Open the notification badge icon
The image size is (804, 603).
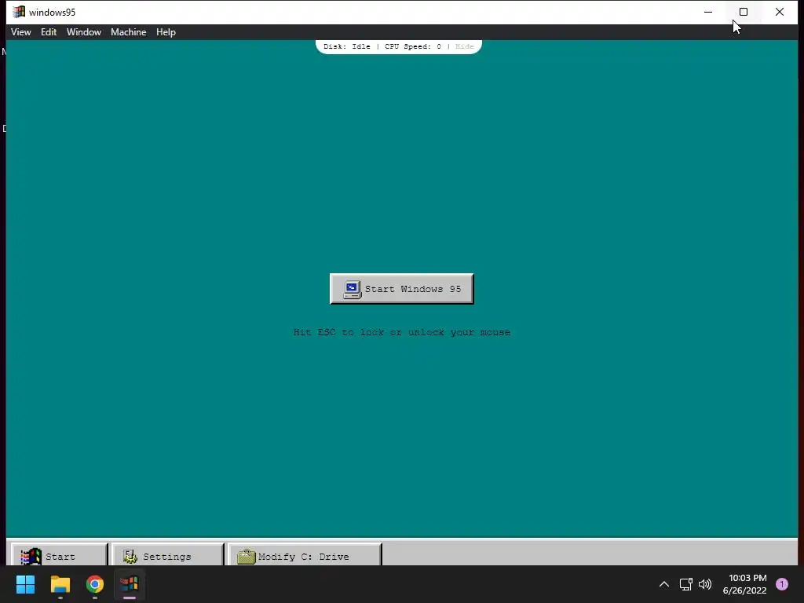782,584
